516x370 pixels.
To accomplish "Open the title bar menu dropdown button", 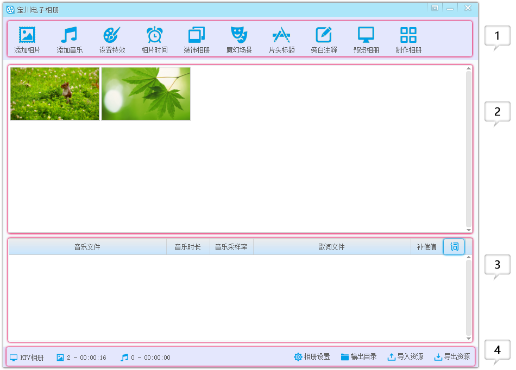I will (x=435, y=8).
